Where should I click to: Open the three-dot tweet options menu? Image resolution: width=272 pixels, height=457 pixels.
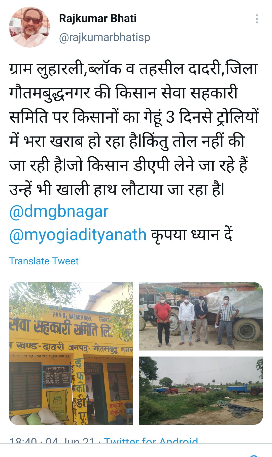[257, 19]
